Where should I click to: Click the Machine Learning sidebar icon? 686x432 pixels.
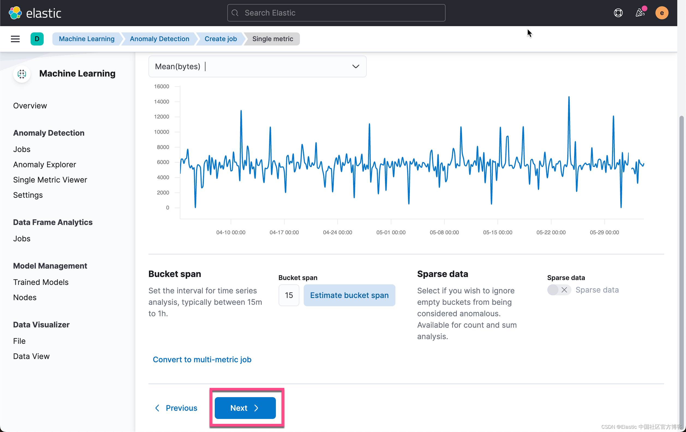coord(22,74)
